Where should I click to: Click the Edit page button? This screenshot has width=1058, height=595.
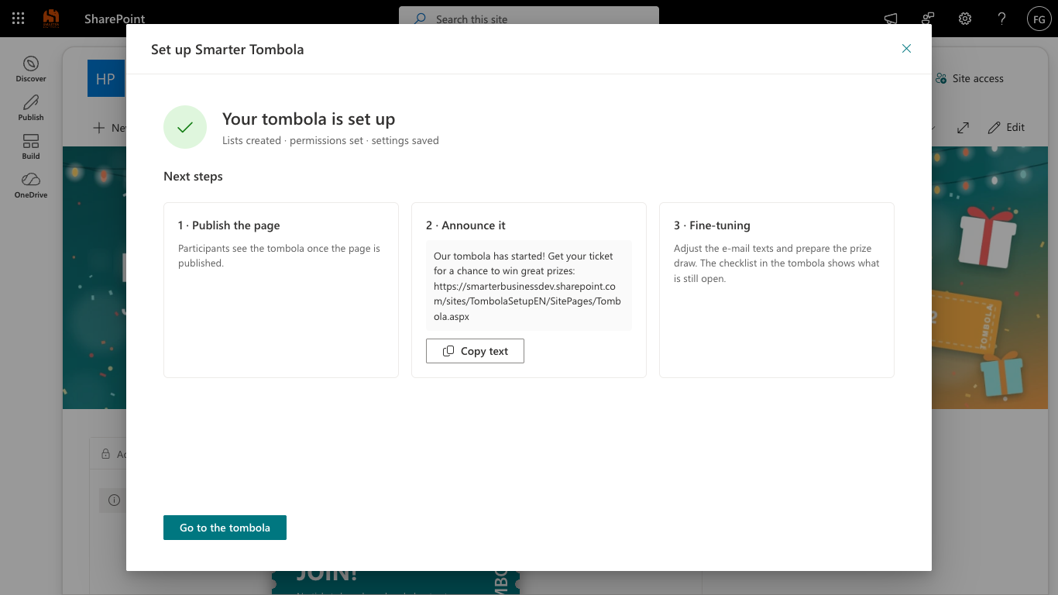pyautogui.click(x=1006, y=127)
